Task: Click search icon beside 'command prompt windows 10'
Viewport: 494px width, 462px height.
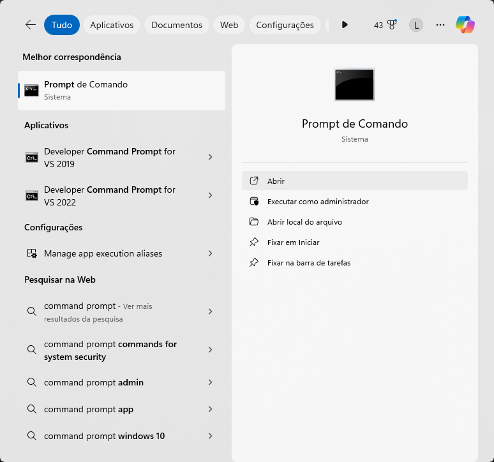Action: click(x=31, y=436)
